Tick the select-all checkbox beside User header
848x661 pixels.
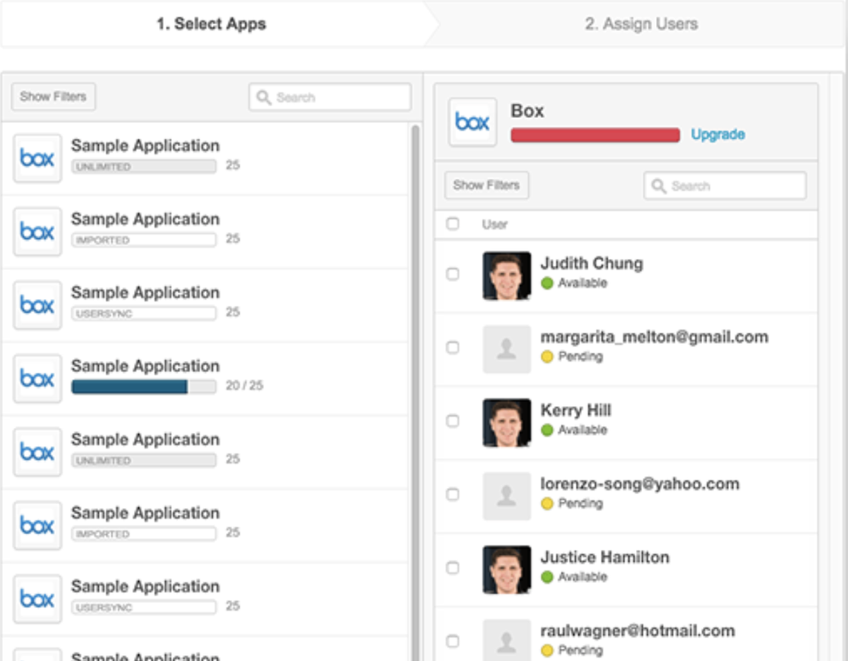pyautogui.click(x=453, y=224)
